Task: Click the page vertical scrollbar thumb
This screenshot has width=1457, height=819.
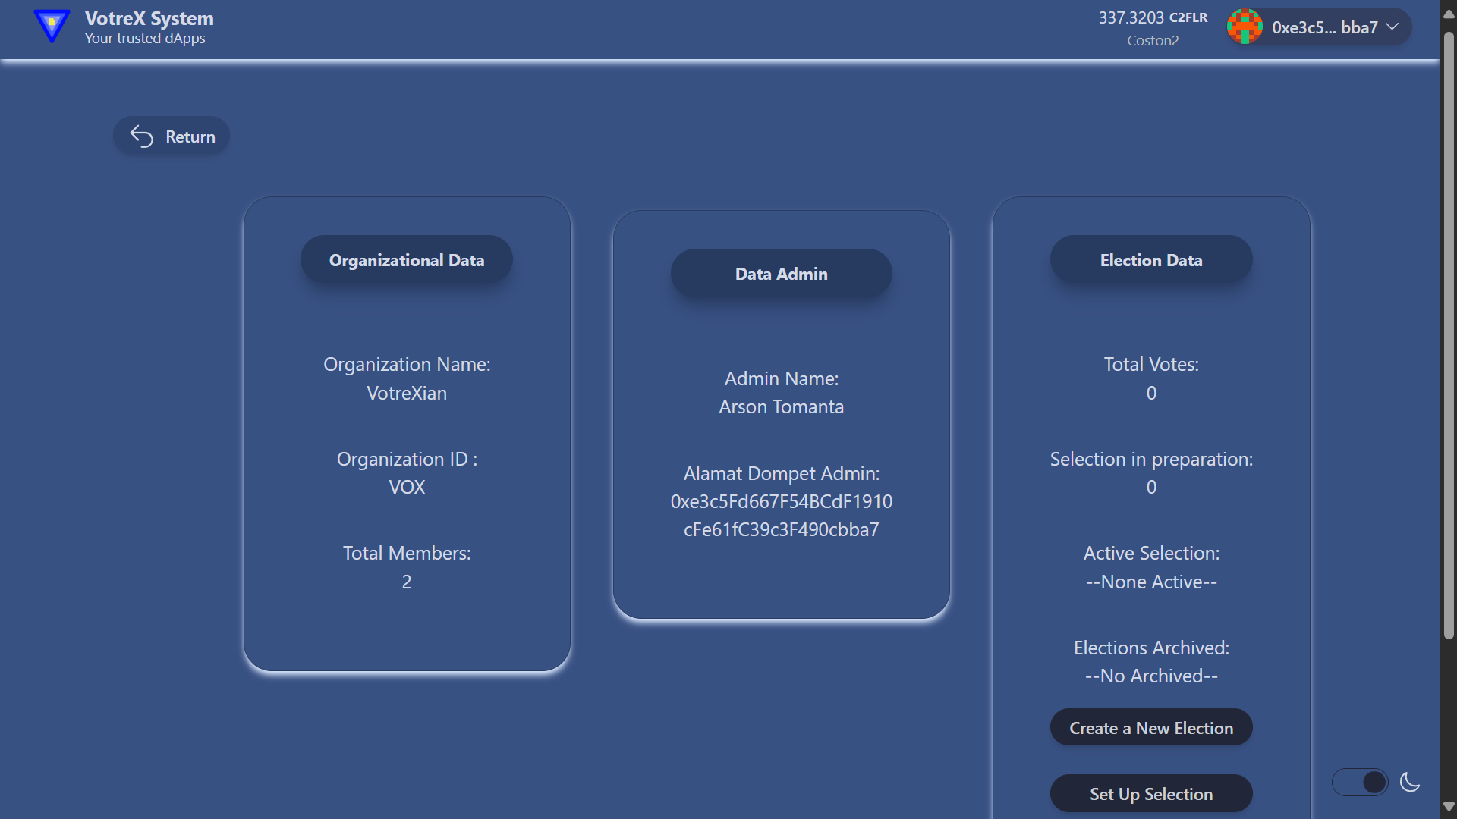Action: pos(1448,334)
